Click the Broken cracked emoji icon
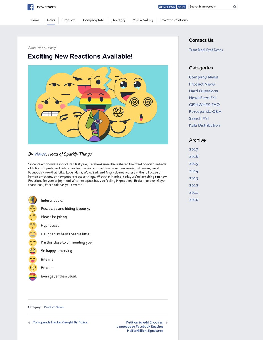The image size is (263, 340). (33, 268)
